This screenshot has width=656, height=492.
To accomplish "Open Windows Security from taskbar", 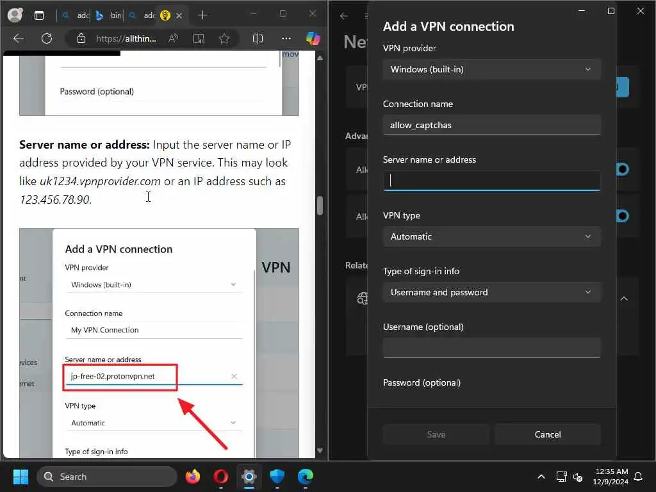I will click(277, 477).
